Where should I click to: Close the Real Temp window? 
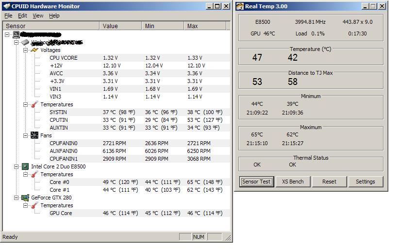coord(382,6)
